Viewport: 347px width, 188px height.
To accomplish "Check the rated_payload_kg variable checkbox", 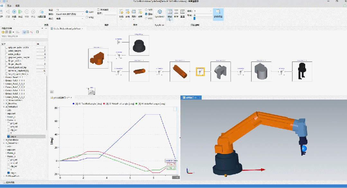I will pyautogui.click(x=6, y=68).
